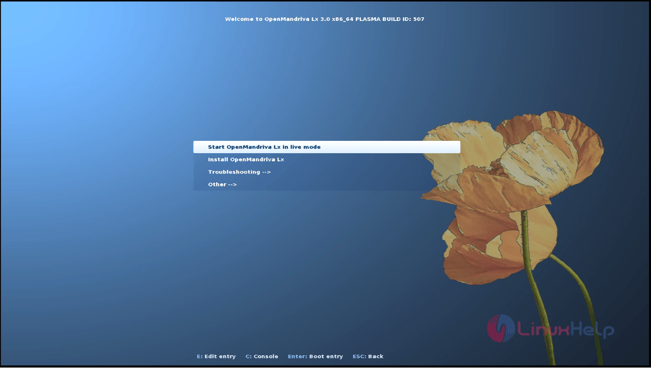Open the Other submenu entry
The width and height of the screenshot is (651, 368).
(x=327, y=184)
